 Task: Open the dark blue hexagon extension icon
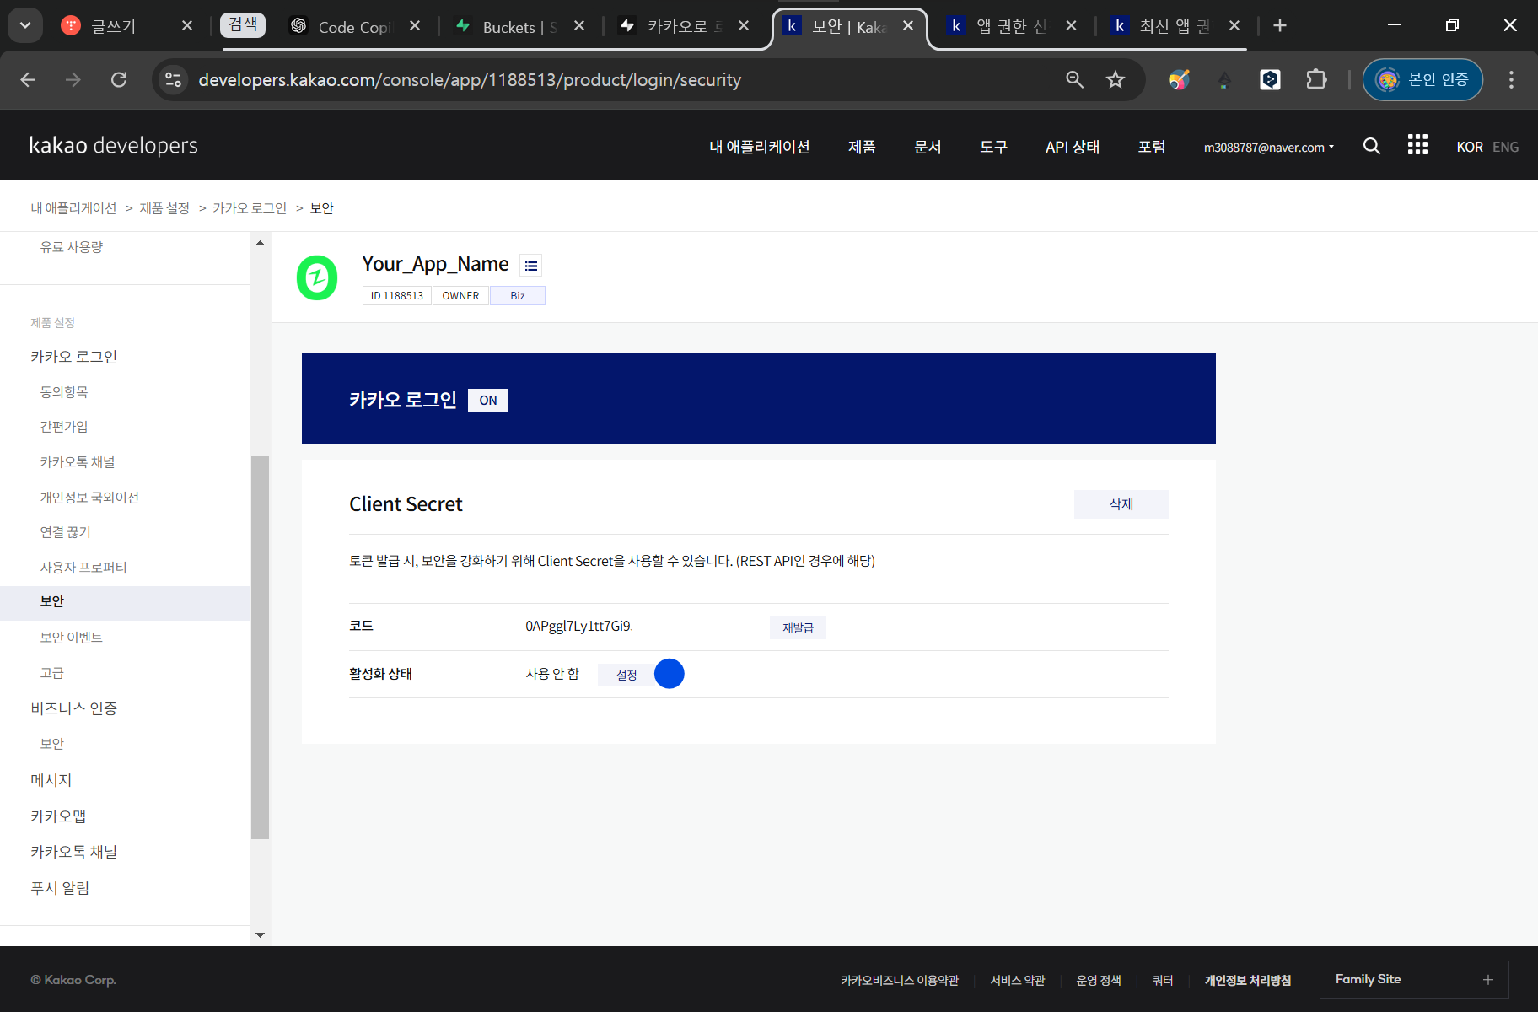(1270, 79)
